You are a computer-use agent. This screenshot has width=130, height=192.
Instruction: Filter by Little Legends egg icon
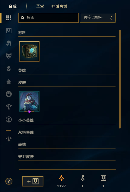point(9,69)
